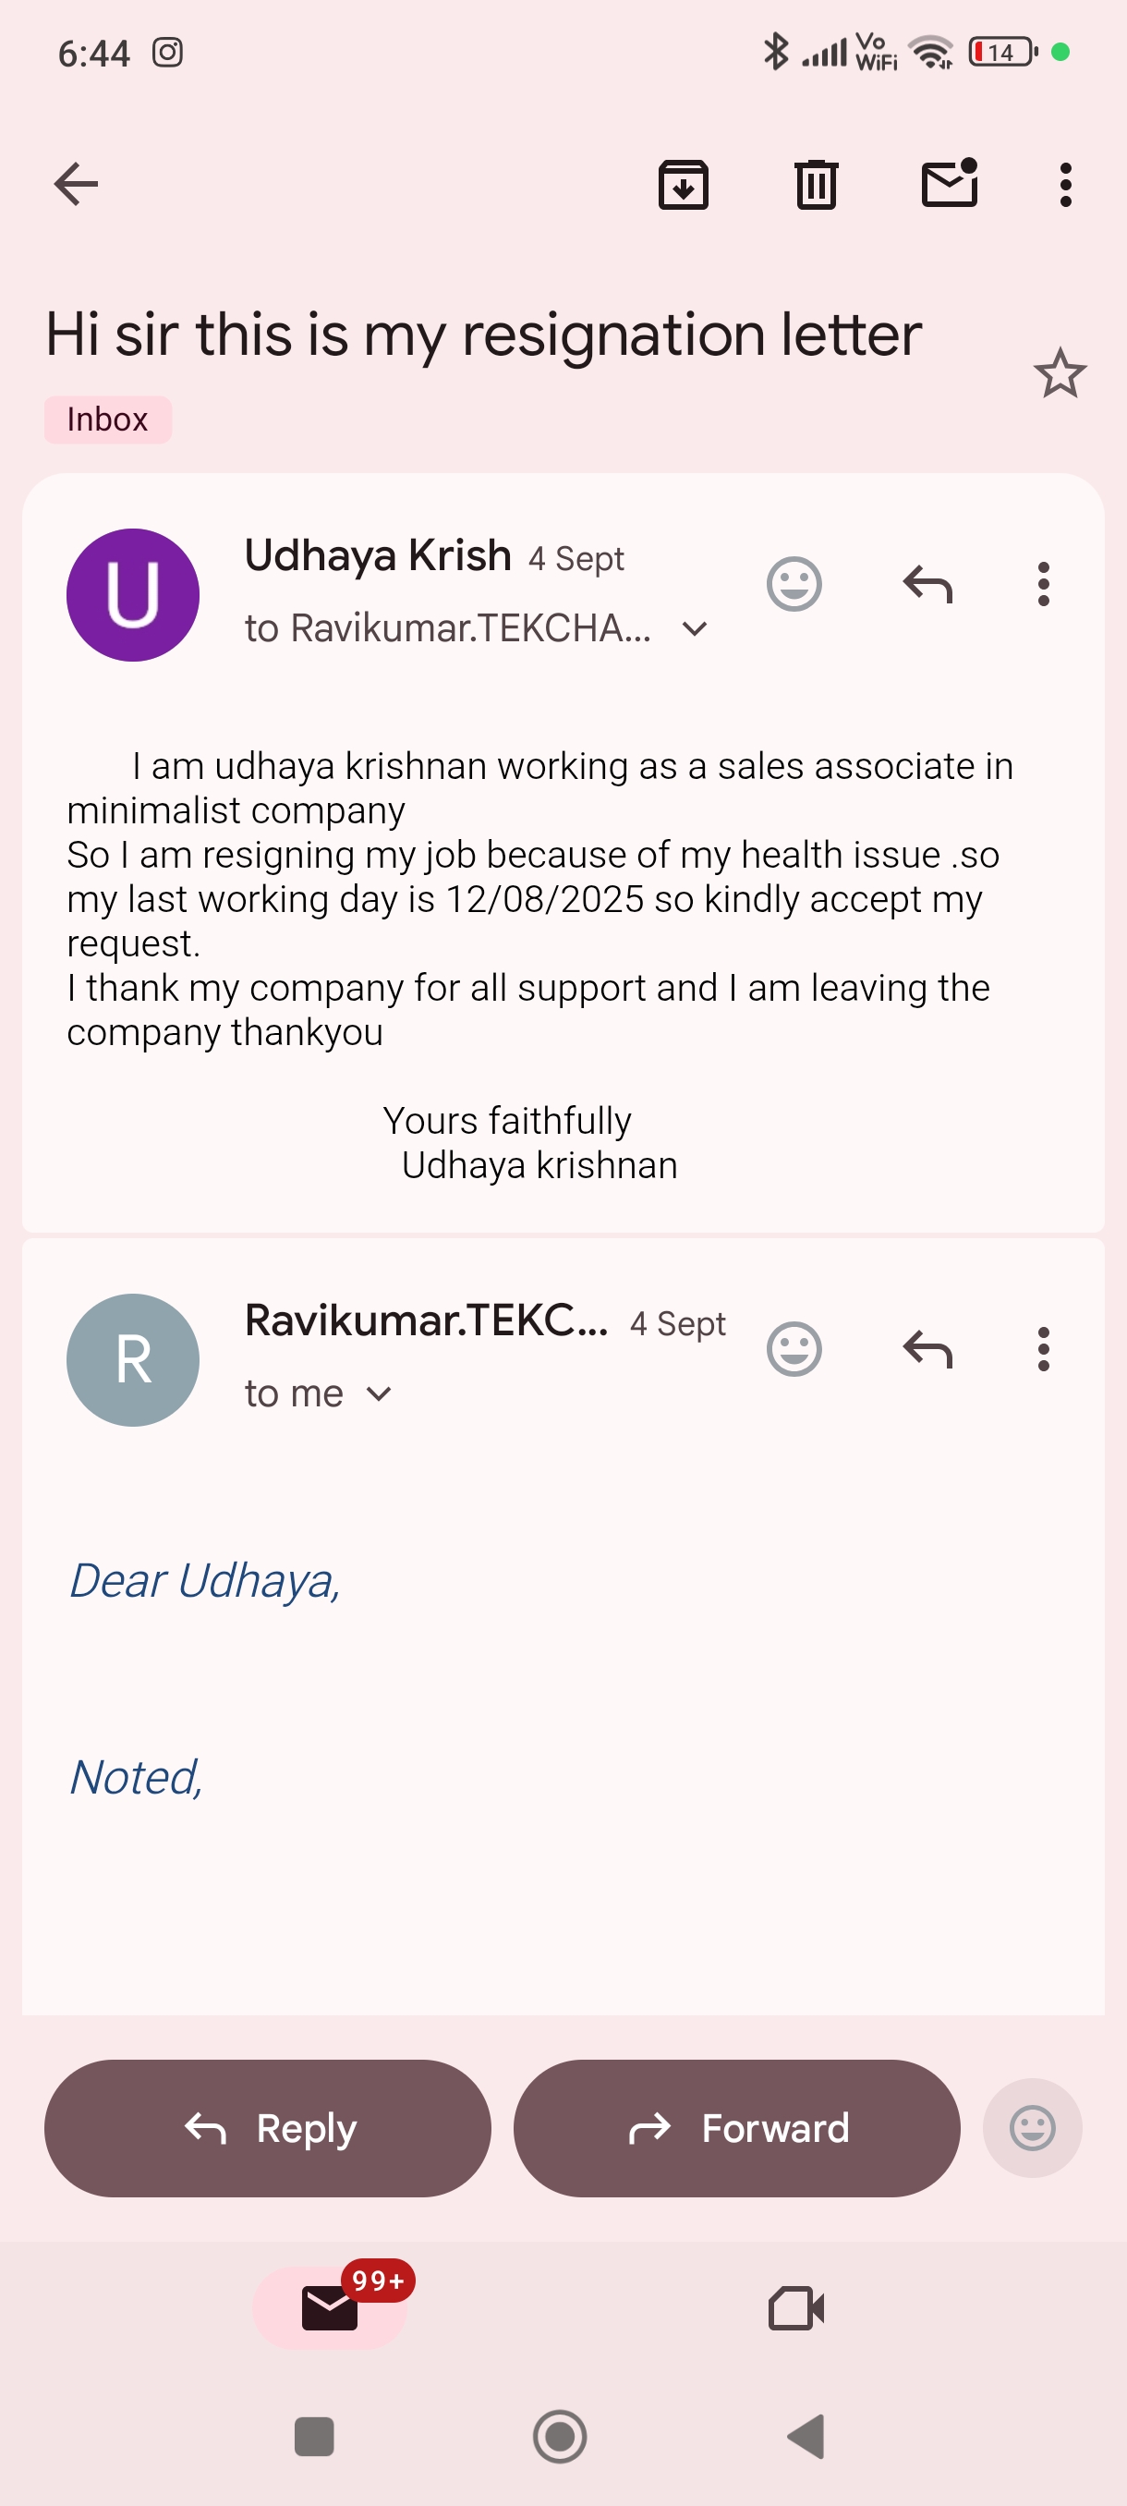This screenshot has width=1127, height=2506.
Task: Open more options for Udhaya's message
Action: [1043, 584]
